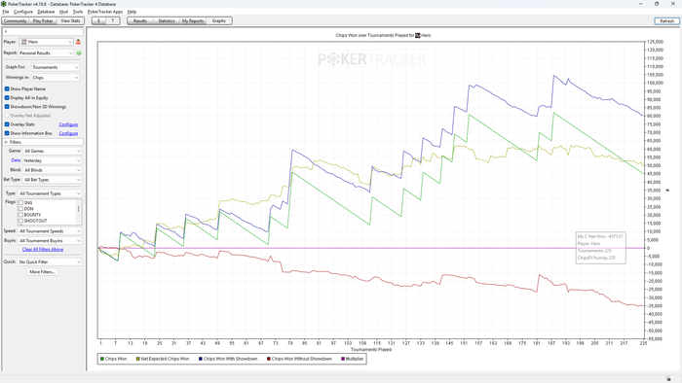682x383 pixels.
Task: Click the red player icon beside Hero
Action: [78, 42]
